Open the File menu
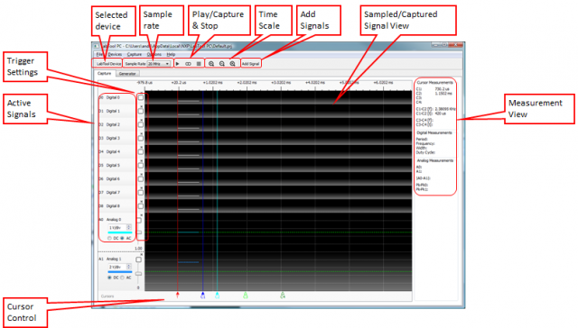 click(99, 54)
